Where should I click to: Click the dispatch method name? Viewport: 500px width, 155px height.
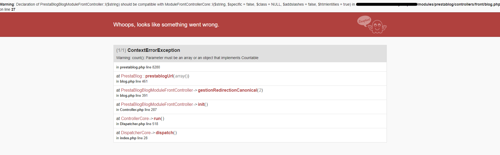point(164,133)
